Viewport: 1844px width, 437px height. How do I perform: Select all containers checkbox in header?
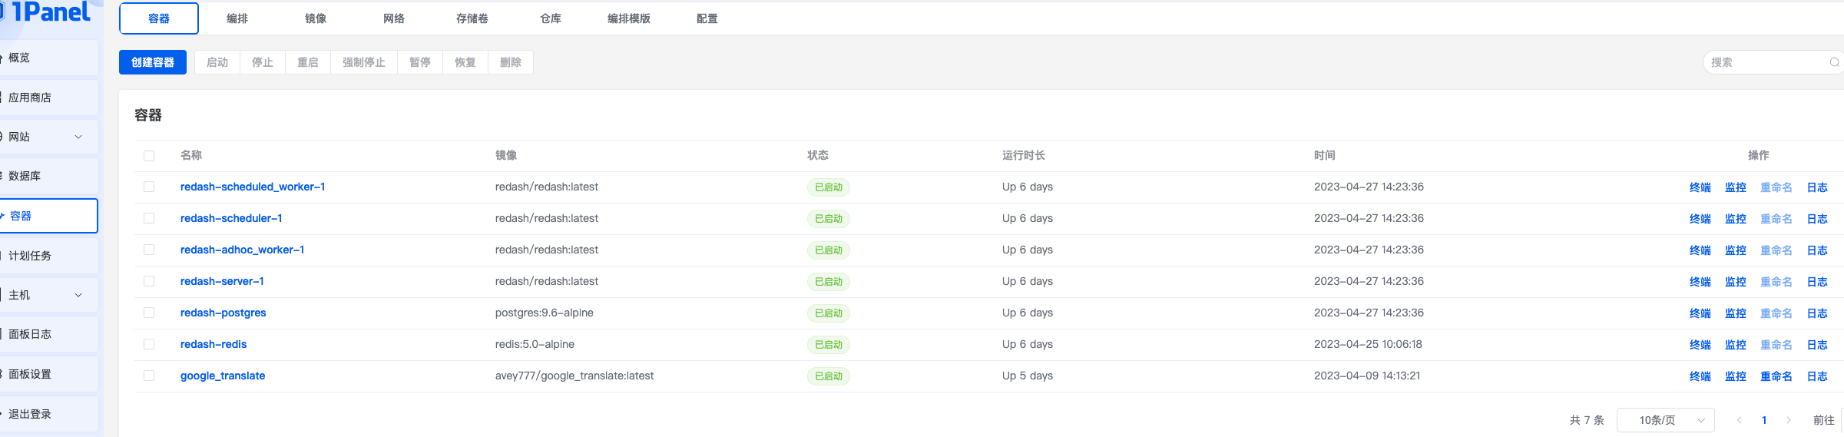coord(149,156)
